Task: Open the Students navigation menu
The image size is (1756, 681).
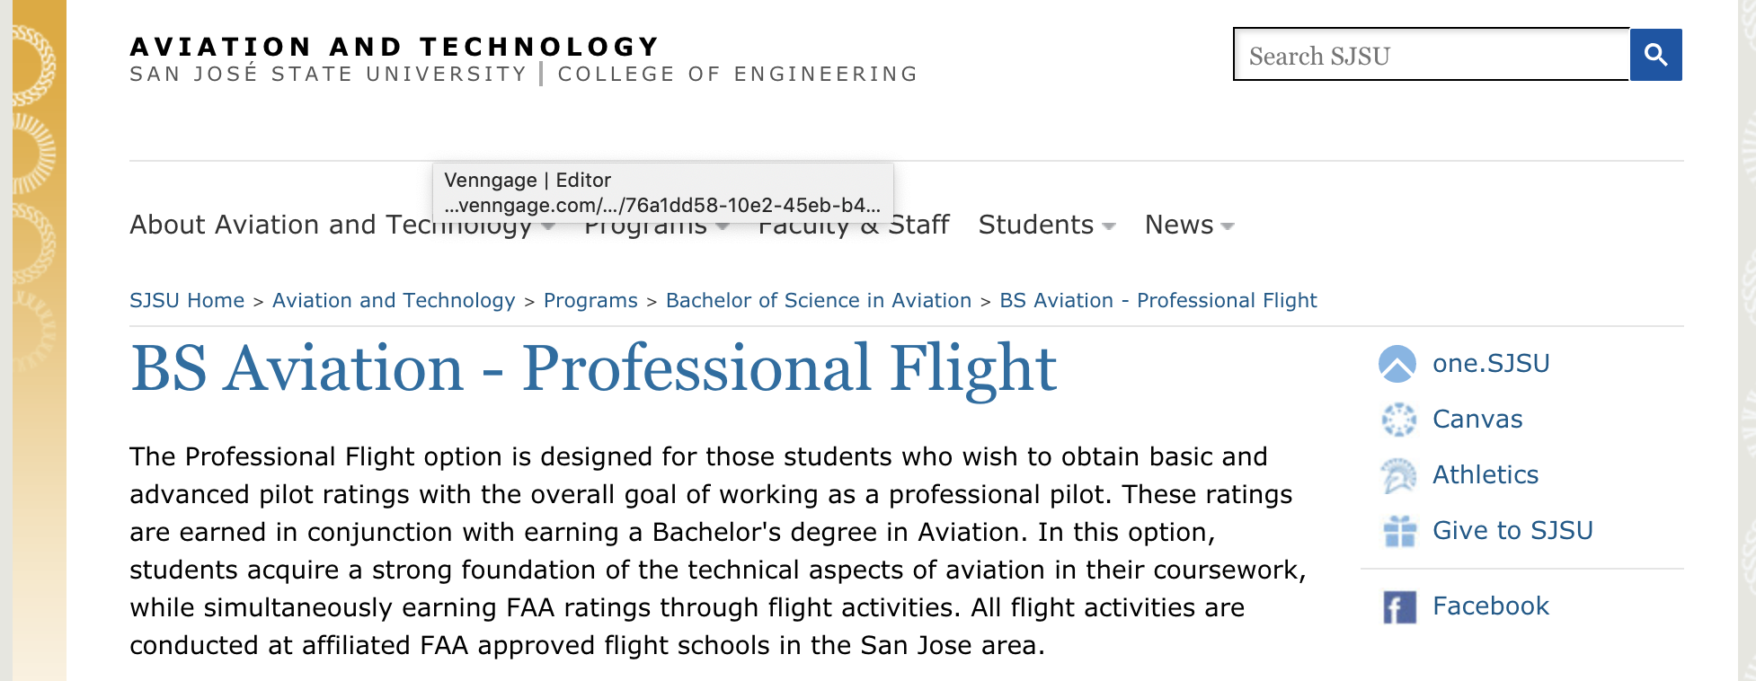Action: 1035,225
